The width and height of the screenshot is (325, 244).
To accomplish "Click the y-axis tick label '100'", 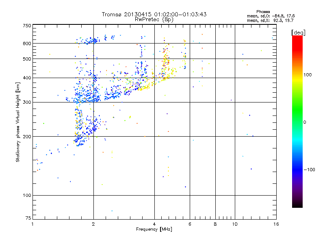I will tap(27, 195).
